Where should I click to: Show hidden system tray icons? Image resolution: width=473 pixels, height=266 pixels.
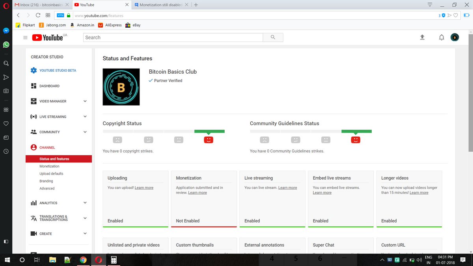[382, 260]
